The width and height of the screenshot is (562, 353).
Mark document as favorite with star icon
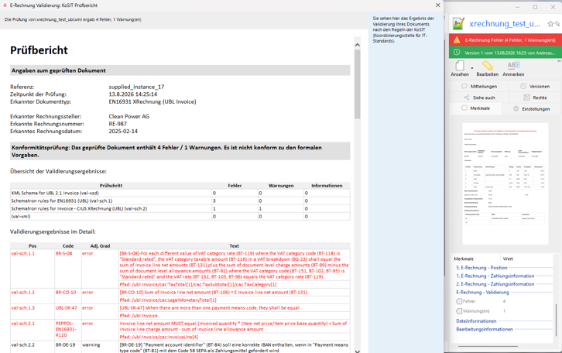click(550, 24)
